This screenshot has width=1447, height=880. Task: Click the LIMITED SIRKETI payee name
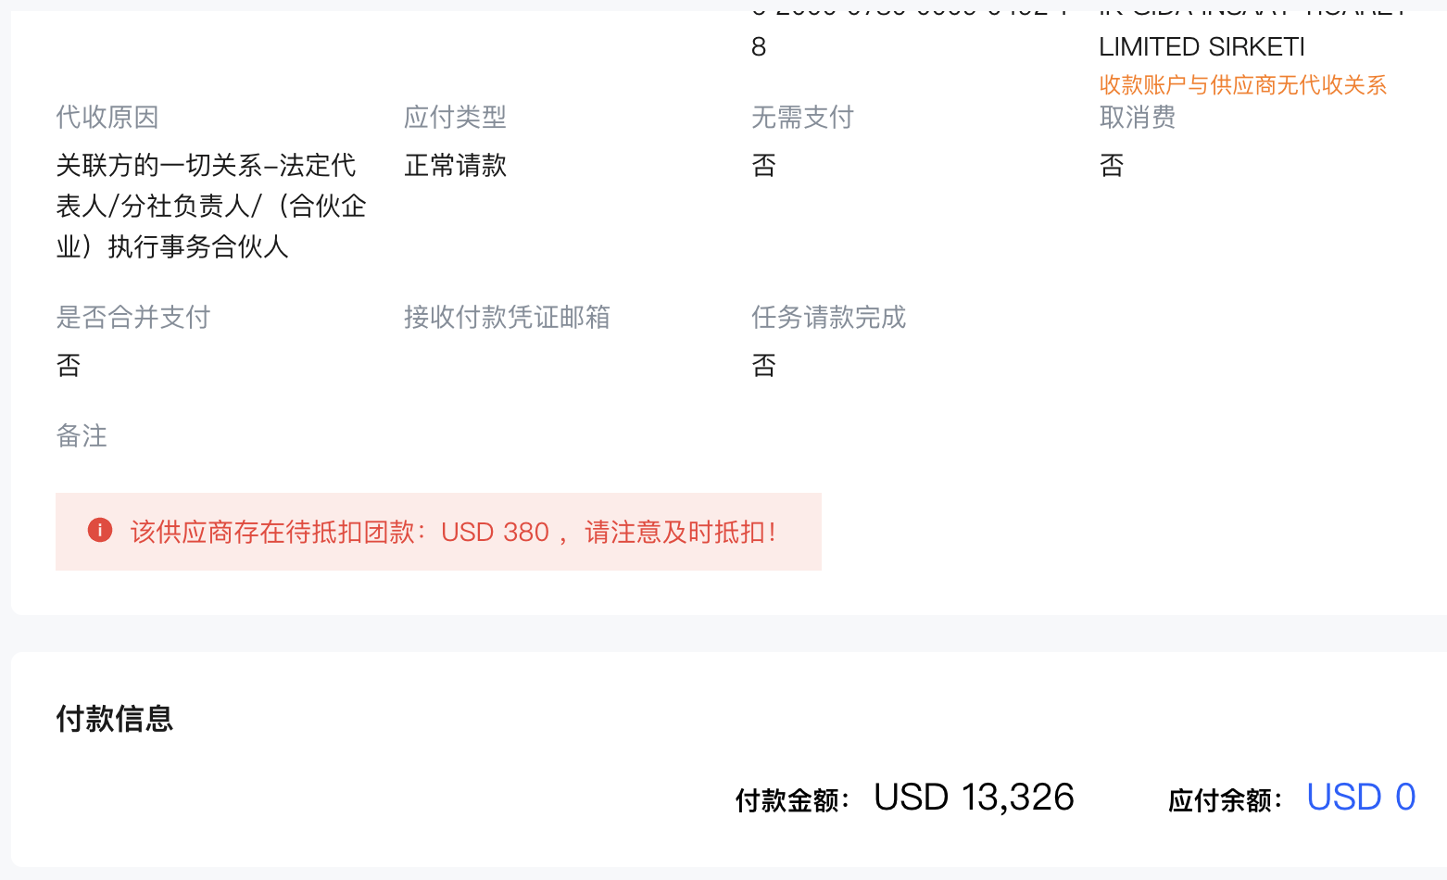1202,47
